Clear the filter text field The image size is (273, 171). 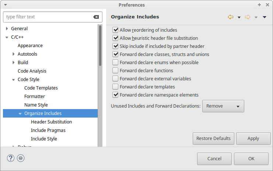(96, 17)
